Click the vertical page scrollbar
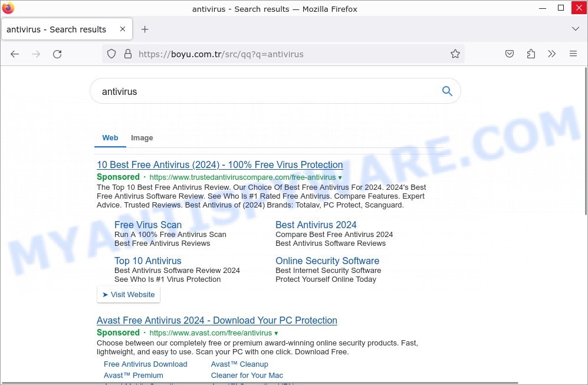 pos(586,141)
